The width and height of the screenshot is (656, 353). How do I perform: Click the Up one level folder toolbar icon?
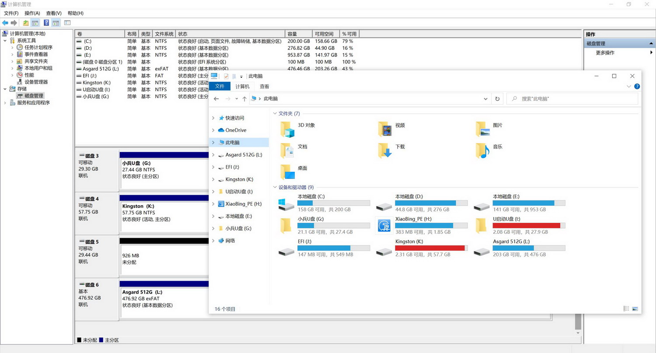click(26, 23)
